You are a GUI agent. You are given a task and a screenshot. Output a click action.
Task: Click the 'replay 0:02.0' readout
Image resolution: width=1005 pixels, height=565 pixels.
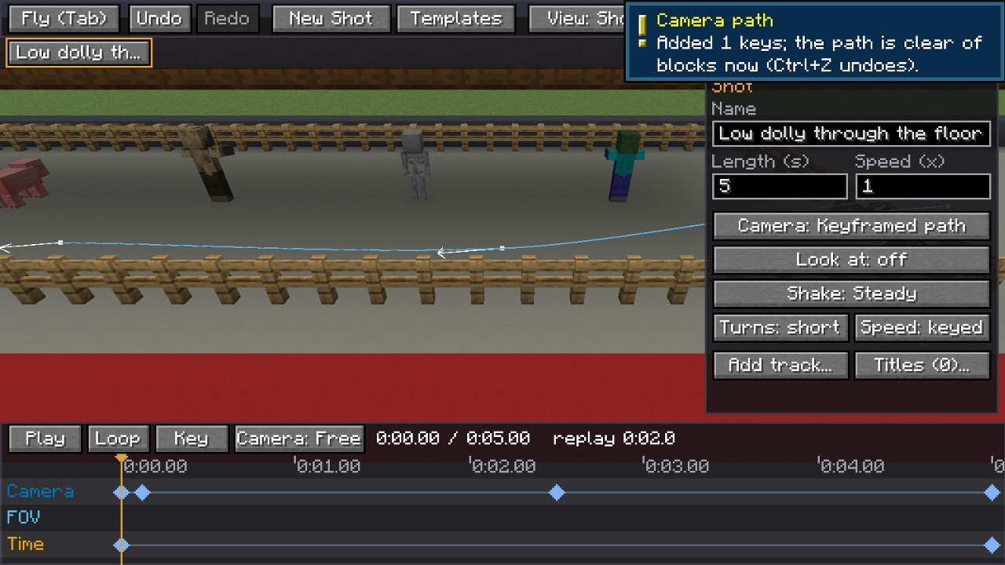click(x=614, y=439)
